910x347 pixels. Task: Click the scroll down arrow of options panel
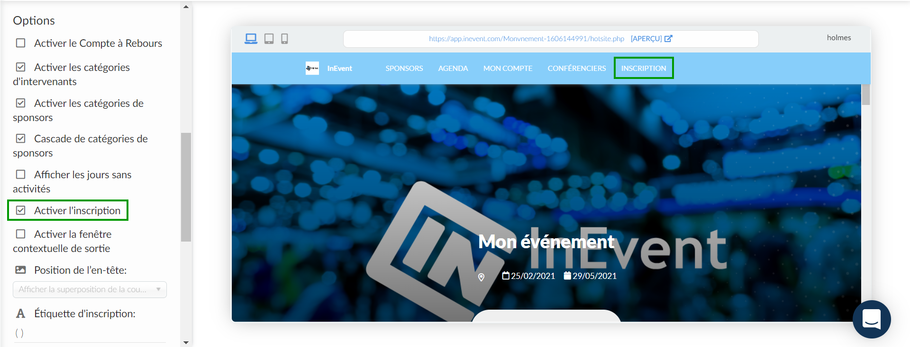click(186, 342)
